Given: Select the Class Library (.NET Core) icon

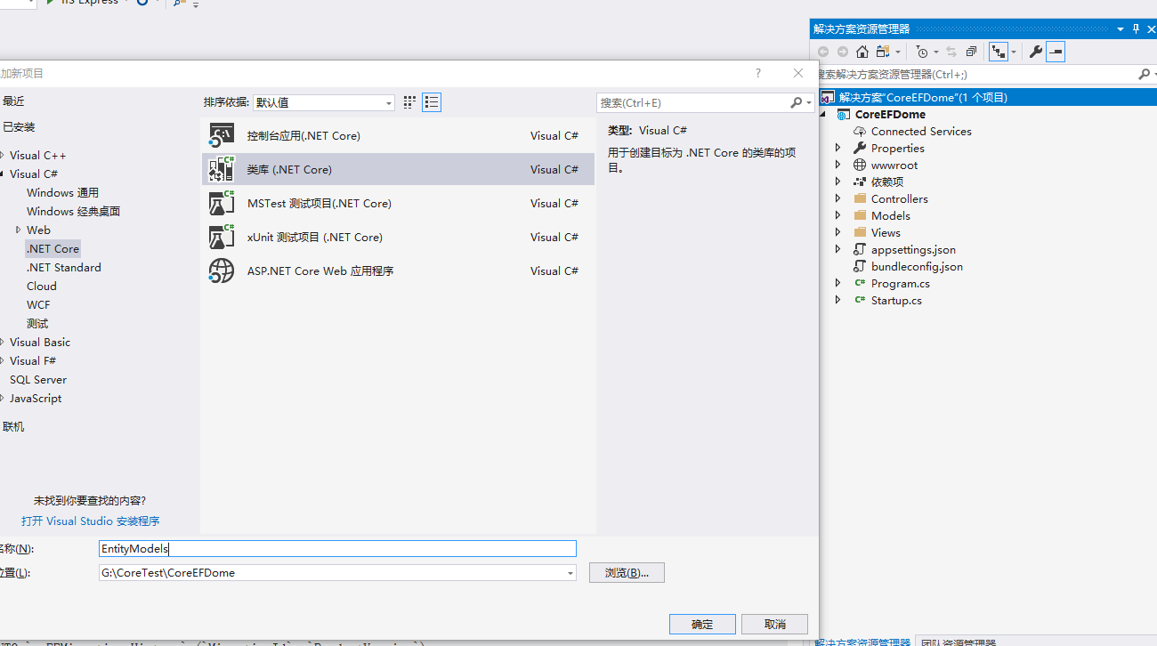Looking at the screenshot, I should click(221, 169).
